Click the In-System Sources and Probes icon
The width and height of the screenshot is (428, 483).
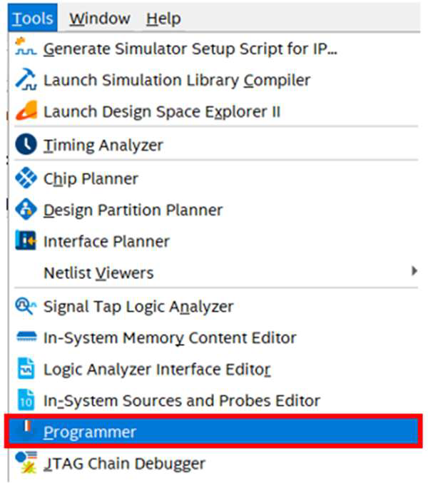pos(25,400)
